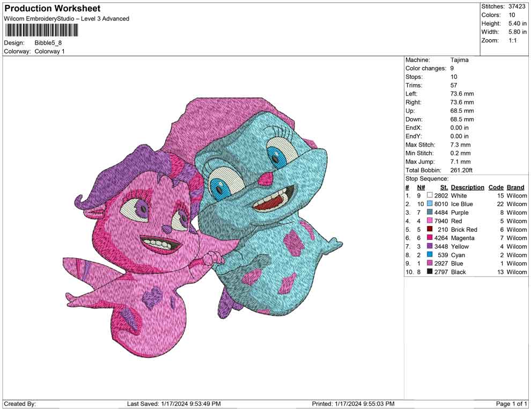Select the Code column header
This screenshot has width=531, height=409.
tap(496, 187)
